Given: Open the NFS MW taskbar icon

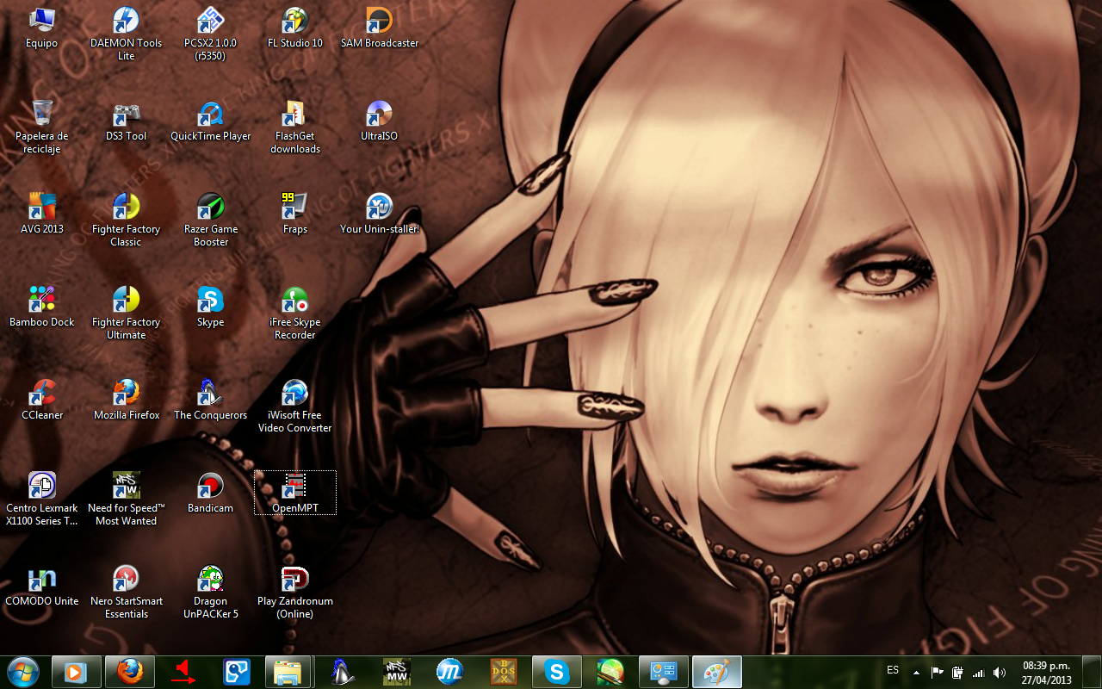Looking at the screenshot, I should tap(397, 672).
